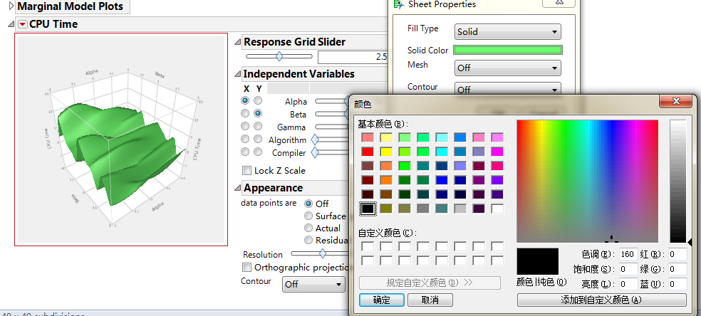
Task: Pick the bright cyan swatch in second row
Action: point(442,152)
